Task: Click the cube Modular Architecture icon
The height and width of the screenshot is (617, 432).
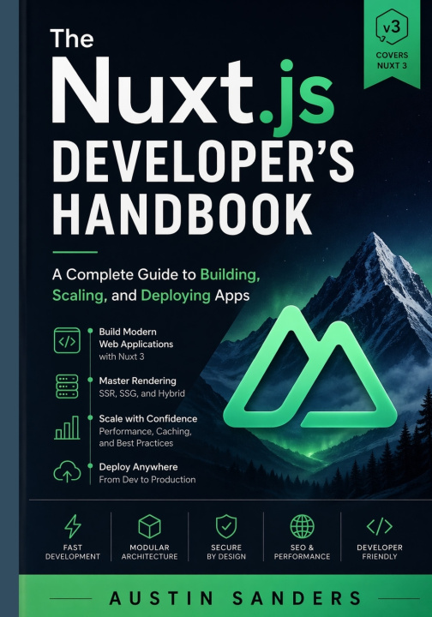Action: coord(149,526)
